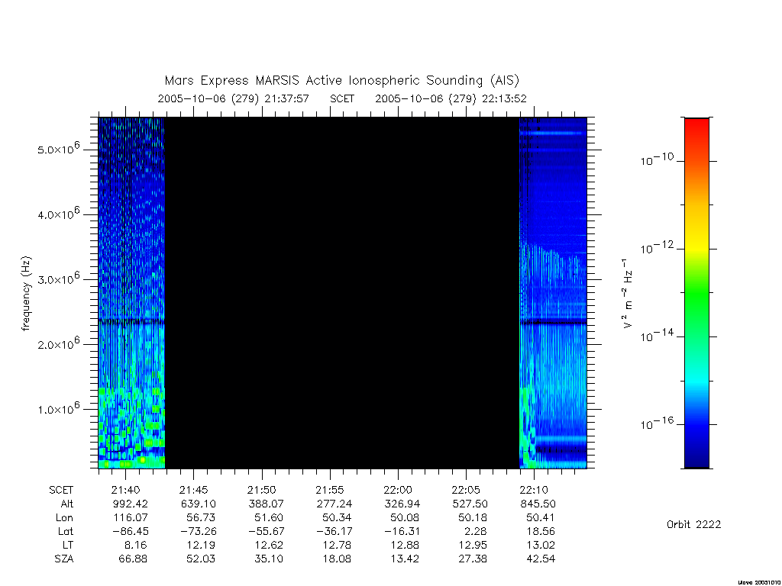Click the colorbar unit label 'V² m⁻² Hz⁻¹'
The height and width of the screenshot is (586, 782).
627,294
